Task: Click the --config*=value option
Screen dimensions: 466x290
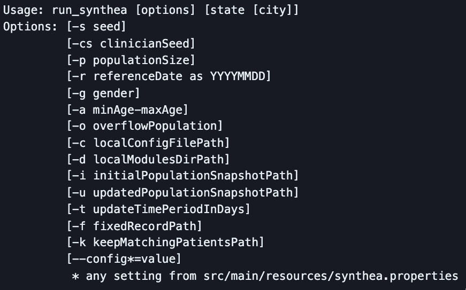Action: pos(124,259)
